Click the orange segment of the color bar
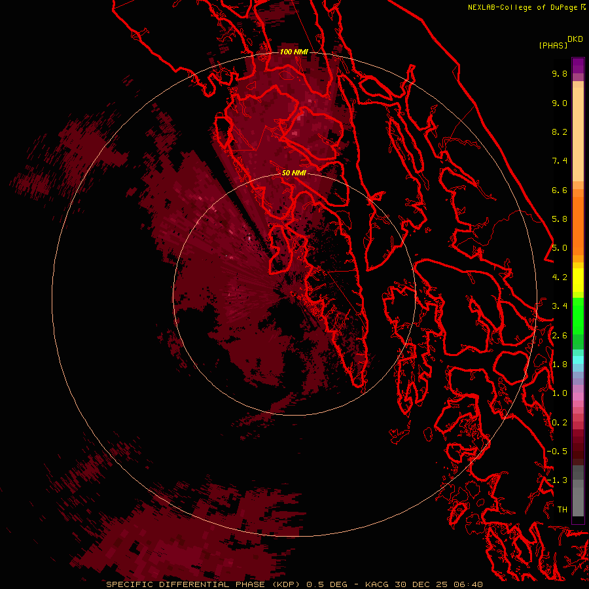 [x=578, y=225]
